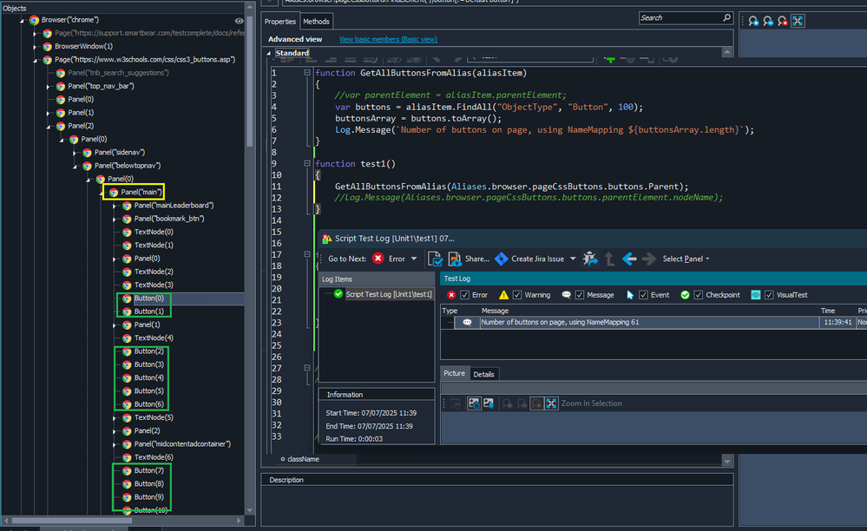Open the Details tab in log
This screenshot has height=531, width=867.
point(483,374)
